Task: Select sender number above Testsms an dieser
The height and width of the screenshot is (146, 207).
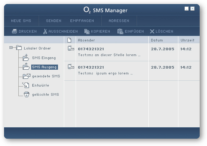Action: pos(91,49)
